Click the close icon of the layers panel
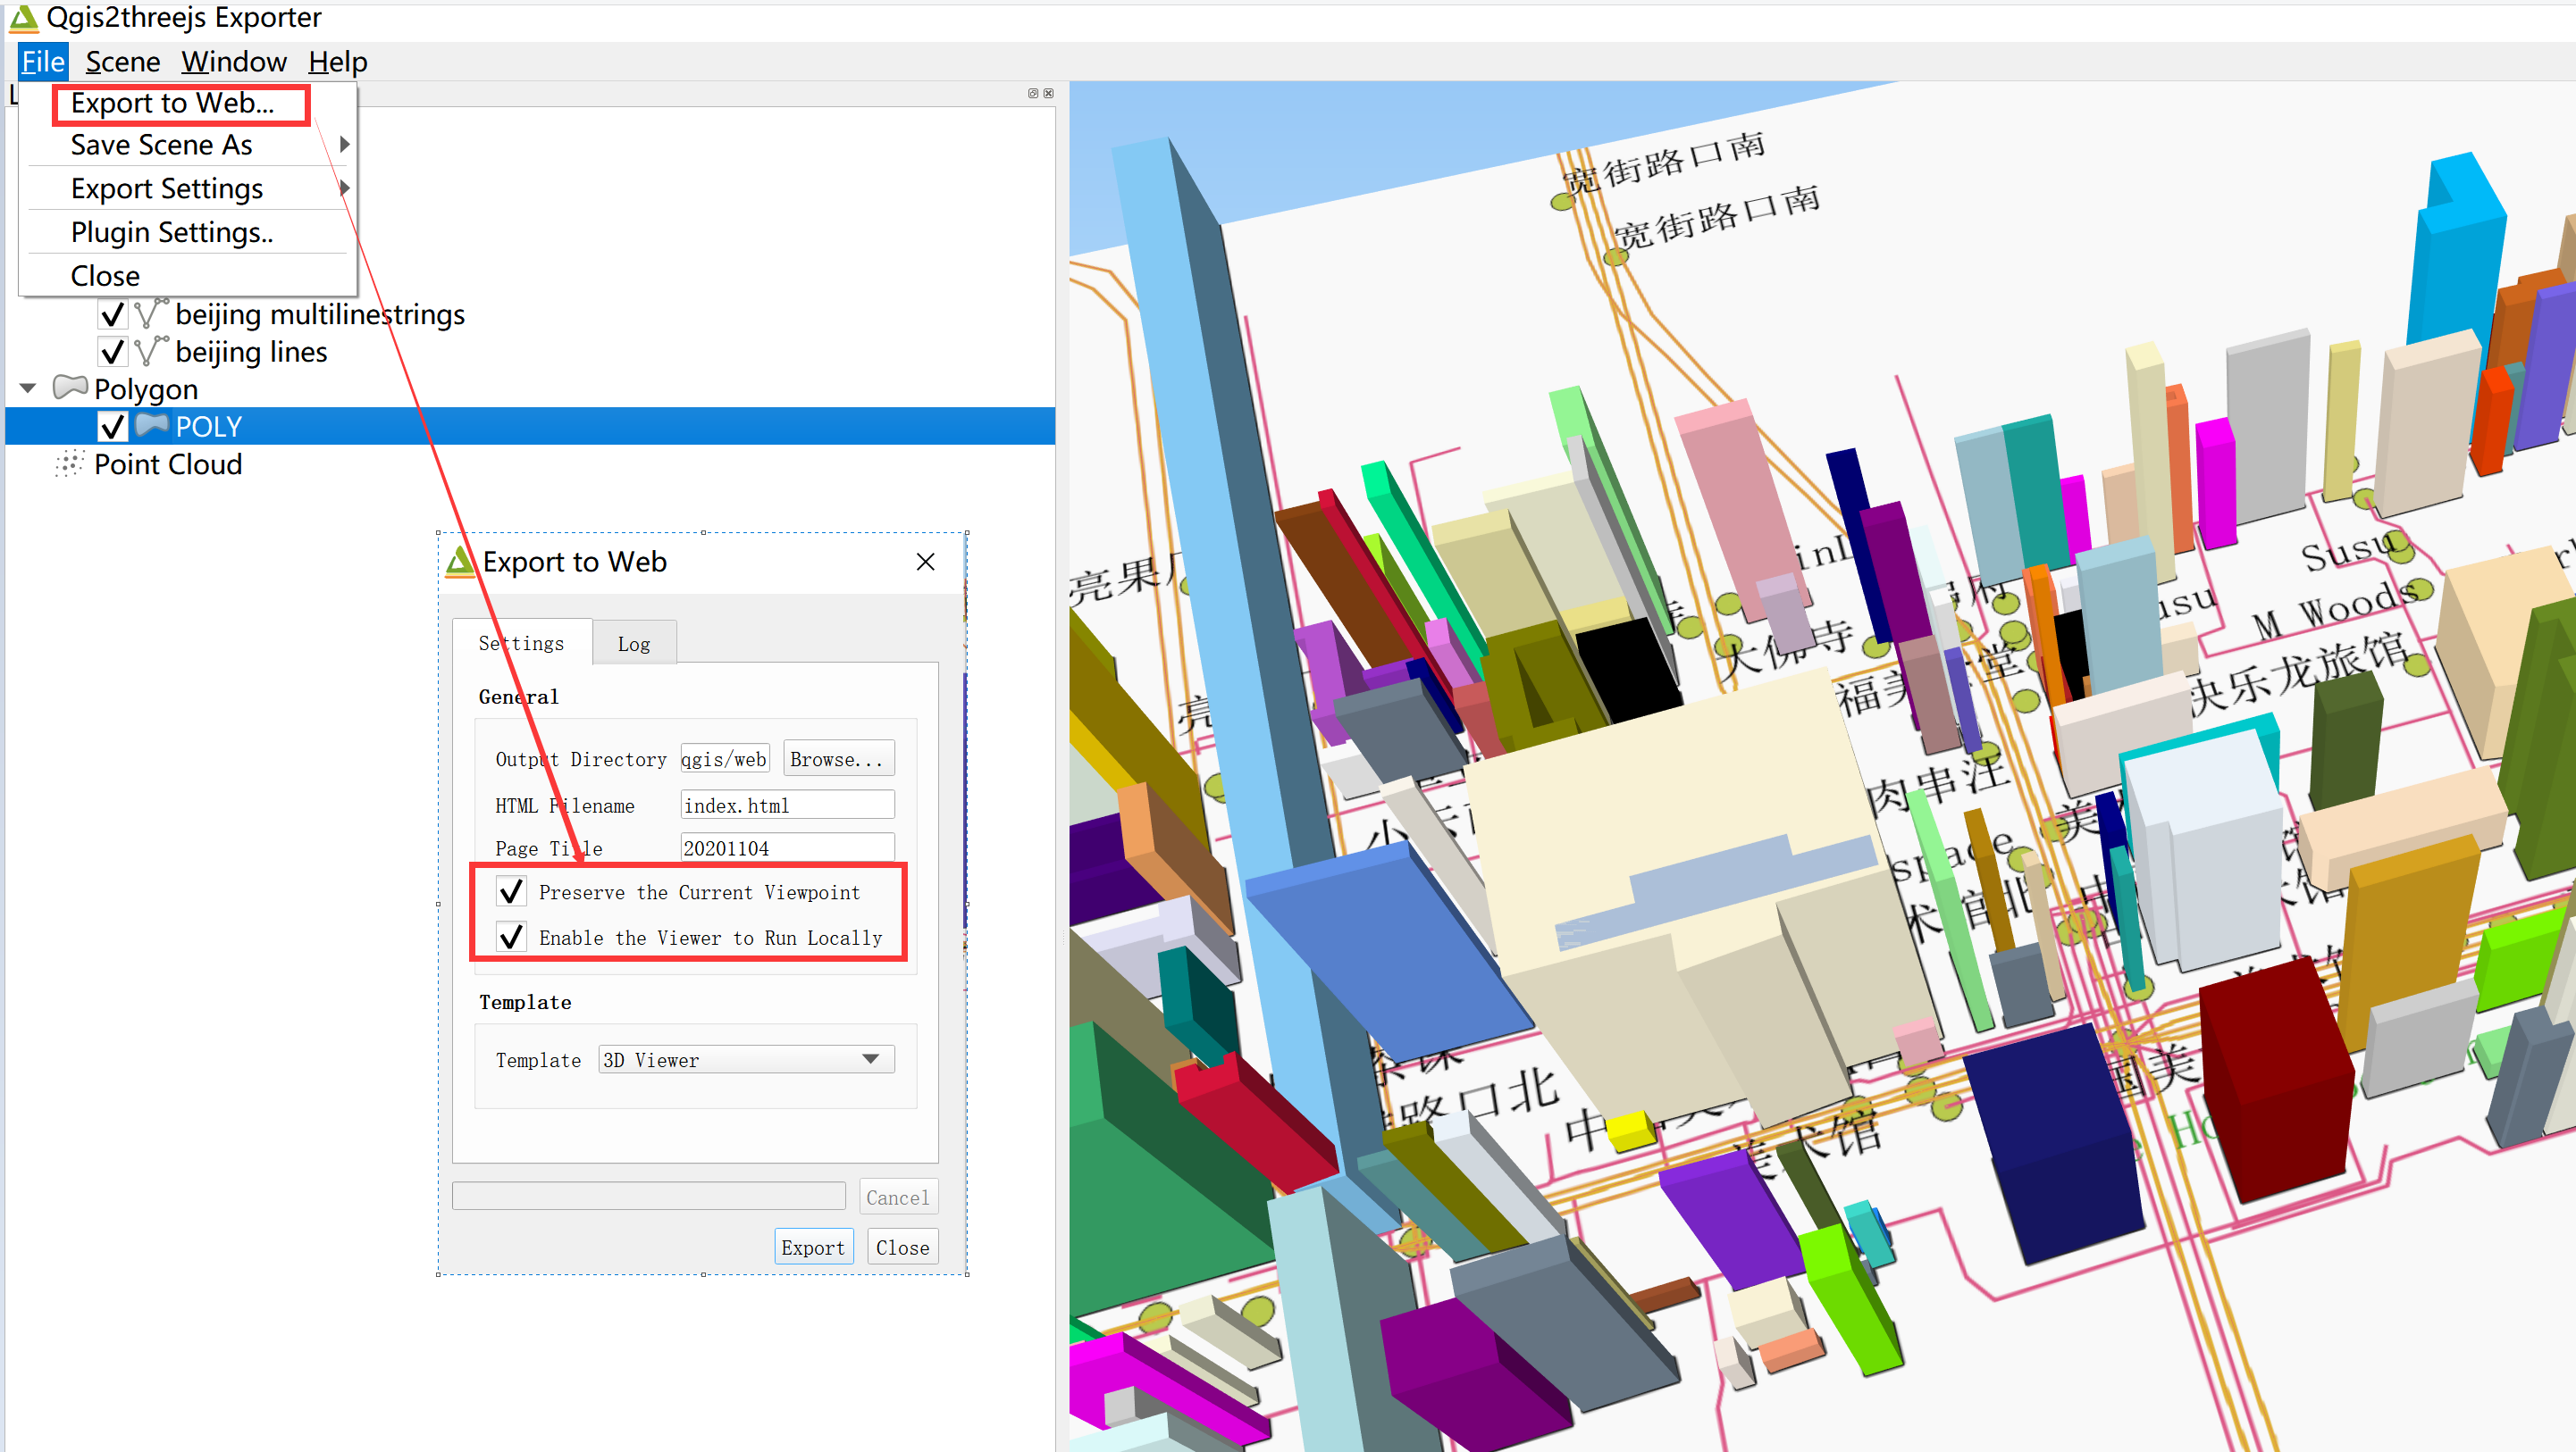The width and height of the screenshot is (2576, 1452). tap(1047, 93)
